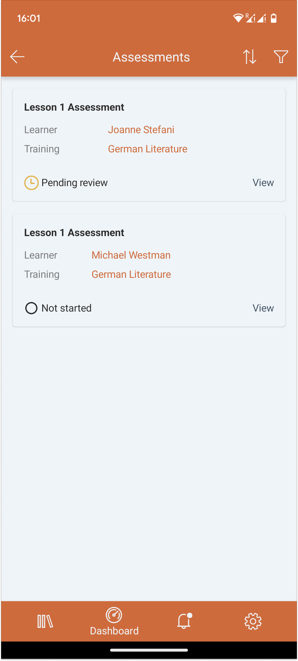
Task: Tap the Not started circle icon
Action: (31, 308)
